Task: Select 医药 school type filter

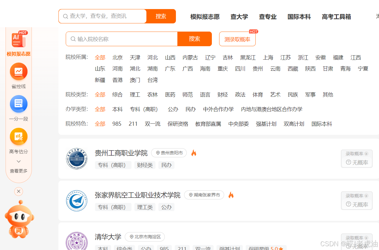Action: pyautogui.click(x=170, y=95)
